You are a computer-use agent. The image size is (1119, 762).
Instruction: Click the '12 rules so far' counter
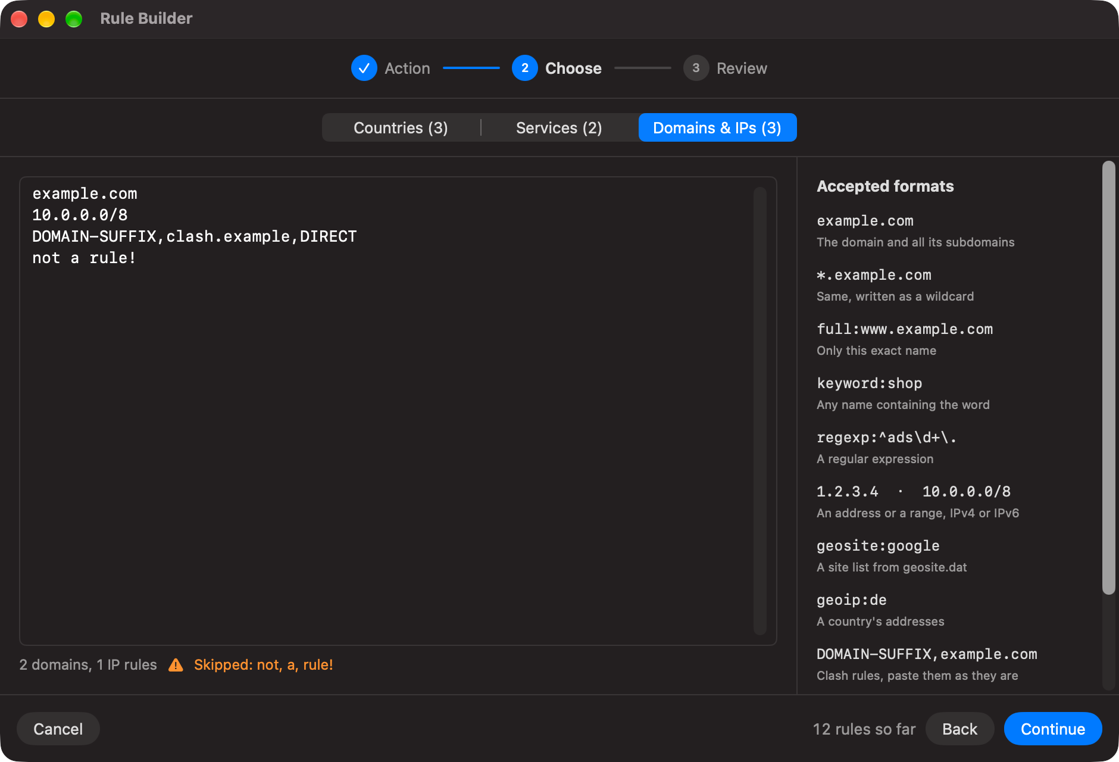point(864,729)
